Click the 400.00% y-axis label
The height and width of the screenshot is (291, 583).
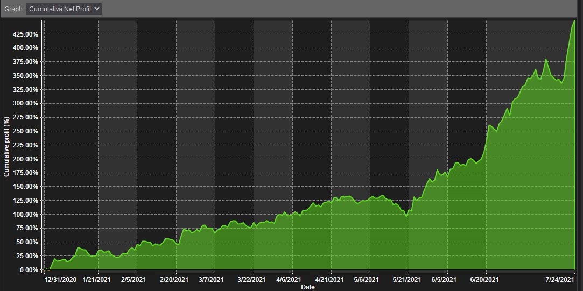(x=25, y=48)
